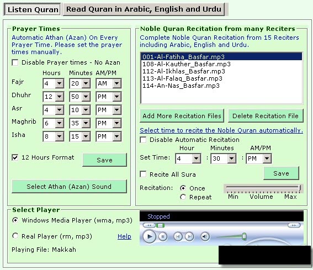Stop playback in the media player
313x270 pixels.
coord(163,237)
